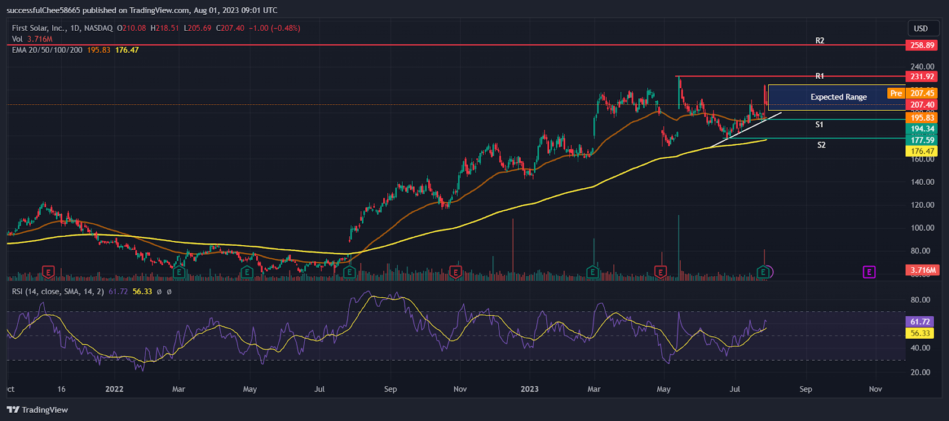949x421 pixels.
Task: Click the published on TradingView.com header text
Action: pyautogui.click(x=136, y=10)
